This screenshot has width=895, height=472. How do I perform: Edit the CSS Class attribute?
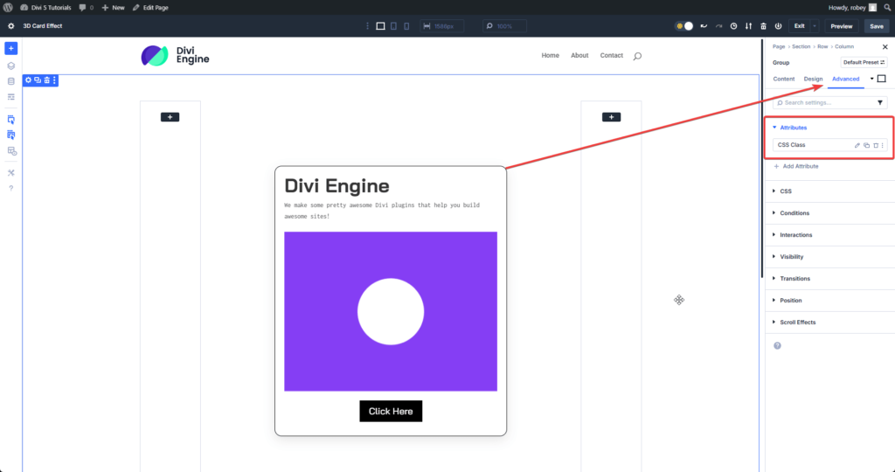(857, 145)
